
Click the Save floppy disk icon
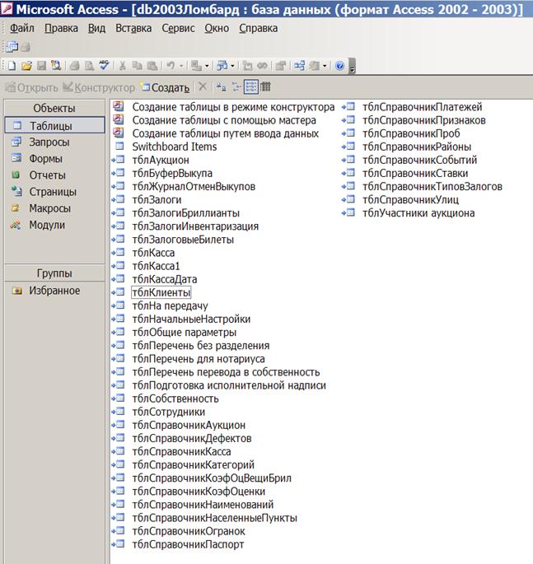click(42, 66)
